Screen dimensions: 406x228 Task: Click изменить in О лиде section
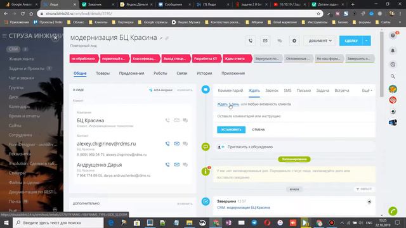pos(185,90)
